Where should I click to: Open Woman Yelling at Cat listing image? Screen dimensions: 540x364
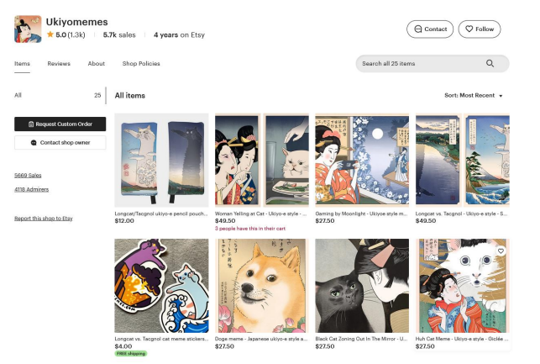tap(261, 160)
